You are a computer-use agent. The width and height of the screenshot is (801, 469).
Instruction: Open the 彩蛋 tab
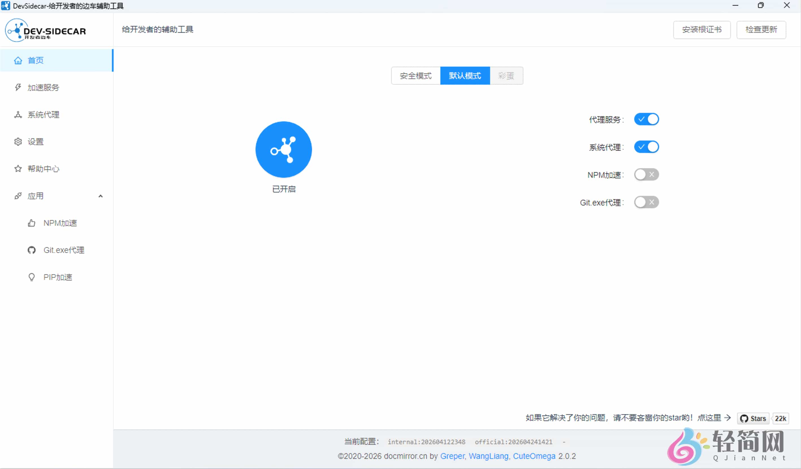coord(506,76)
